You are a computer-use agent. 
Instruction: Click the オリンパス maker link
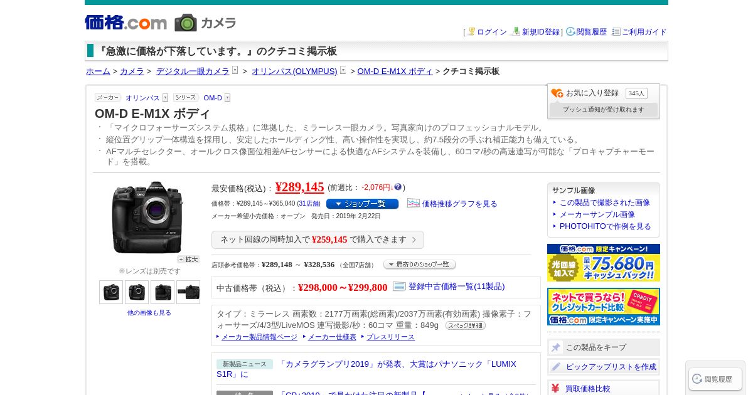click(142, 98)
